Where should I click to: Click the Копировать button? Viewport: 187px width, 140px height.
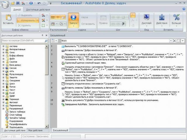click(x=27, y=20)
